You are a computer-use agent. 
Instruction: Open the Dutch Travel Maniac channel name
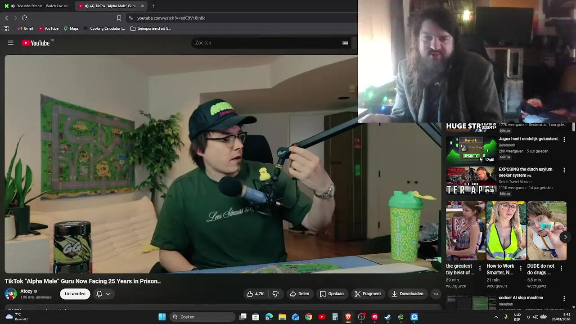tap(515, 182)
